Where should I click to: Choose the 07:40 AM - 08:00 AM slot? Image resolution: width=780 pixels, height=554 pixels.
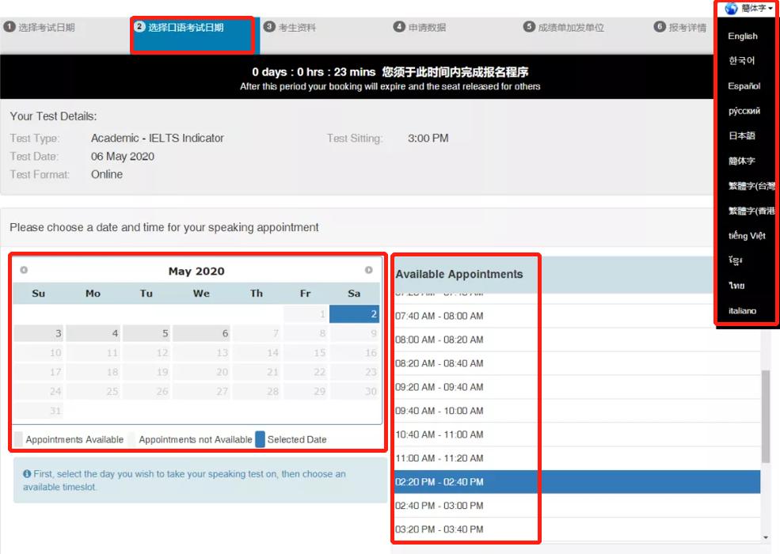pyautogui.click(x=439, y=317)
